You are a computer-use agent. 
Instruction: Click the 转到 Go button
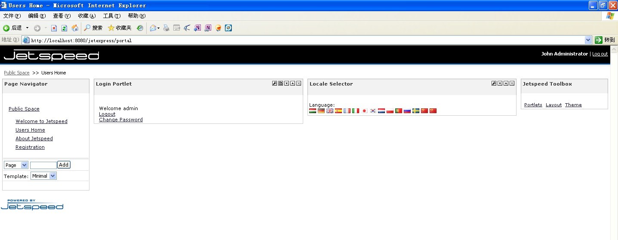pos(605,40)
